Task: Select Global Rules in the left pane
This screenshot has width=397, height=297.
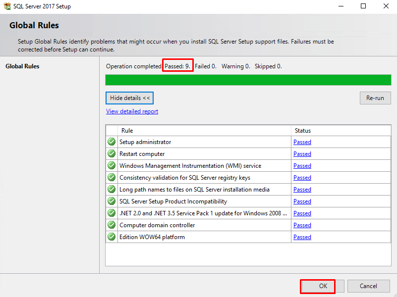Action: pyautogui.click(x=22, y=66)
